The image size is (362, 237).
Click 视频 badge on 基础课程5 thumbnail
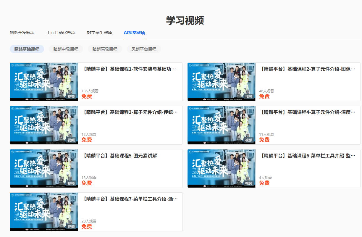click(71, 183)
